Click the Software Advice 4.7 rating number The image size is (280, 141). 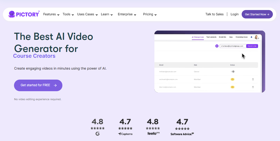(182, 122)
